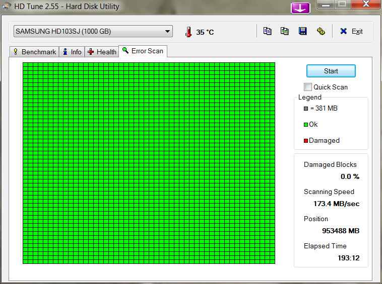
Task: Click the green block scan map
Action: tap(149, 163)
